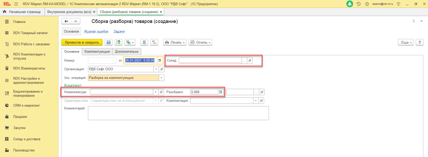Image resolution: width=428 pixels, height=157 pixels.
Task: Open RDV:Настройки и администрирование section
Action: [29, 81]
